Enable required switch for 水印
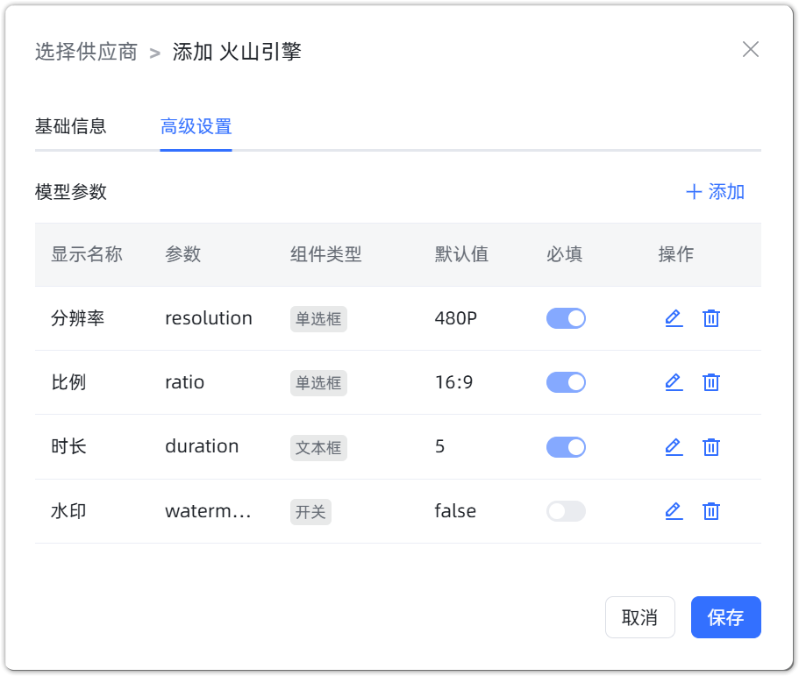 [x=566, y=511]
